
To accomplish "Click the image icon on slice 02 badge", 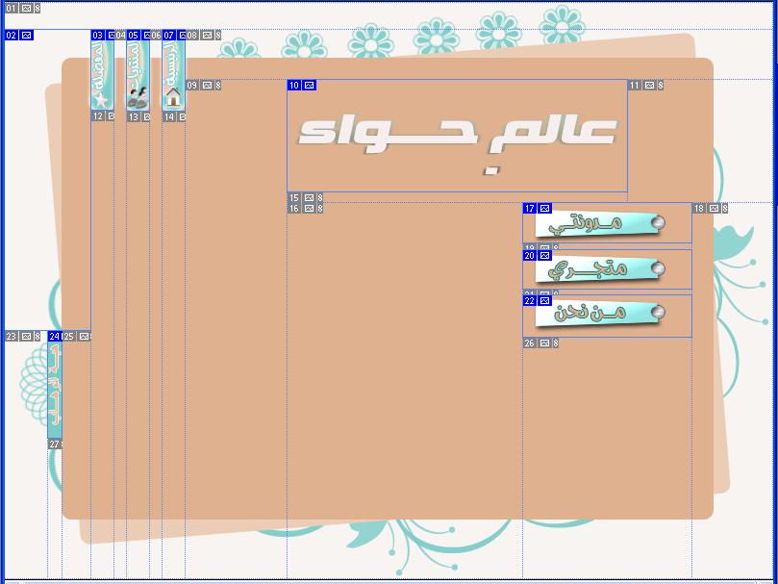I will (x=27, y=36).
